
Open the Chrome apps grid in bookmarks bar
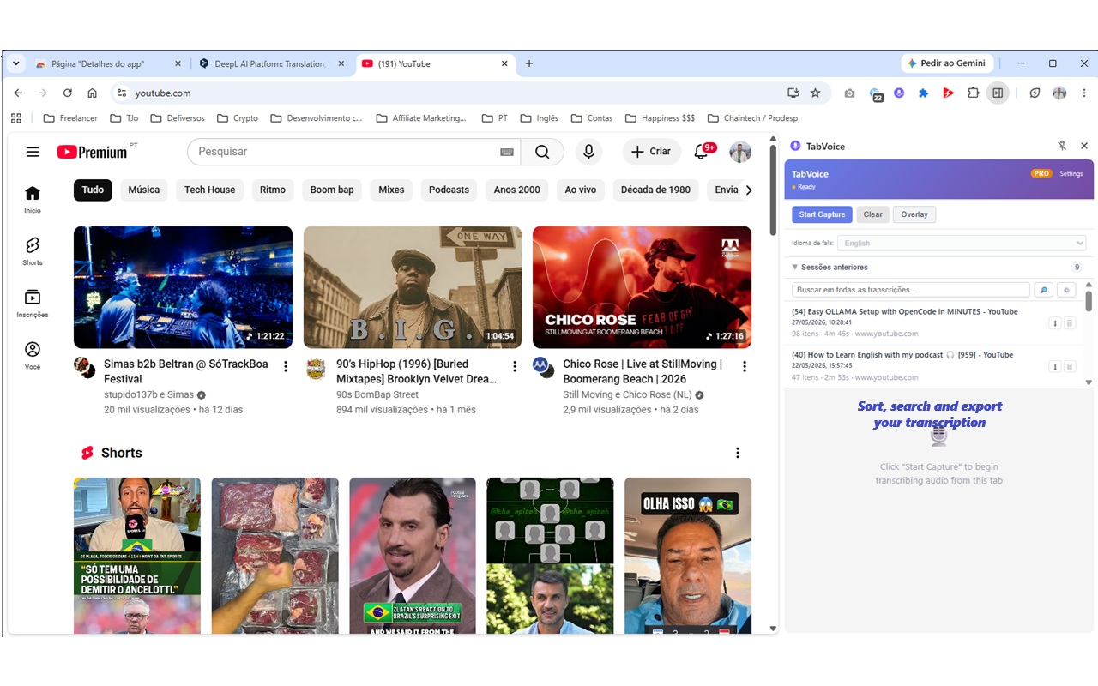click(x=15, y=118)
